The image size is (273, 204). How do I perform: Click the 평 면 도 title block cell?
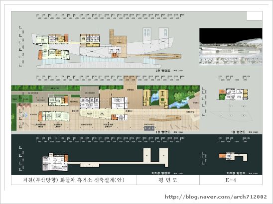click(x=168, y=180)
